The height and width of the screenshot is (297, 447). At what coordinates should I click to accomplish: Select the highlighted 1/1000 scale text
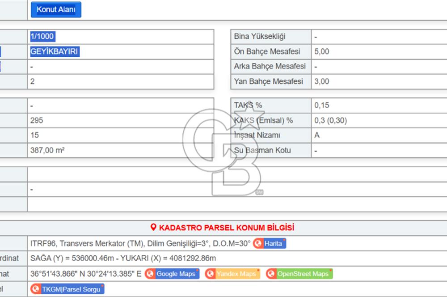click(x=43, y=37)
